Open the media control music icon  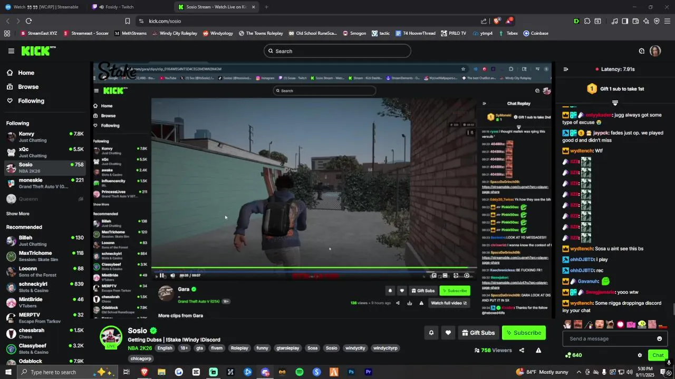(614, 21)
